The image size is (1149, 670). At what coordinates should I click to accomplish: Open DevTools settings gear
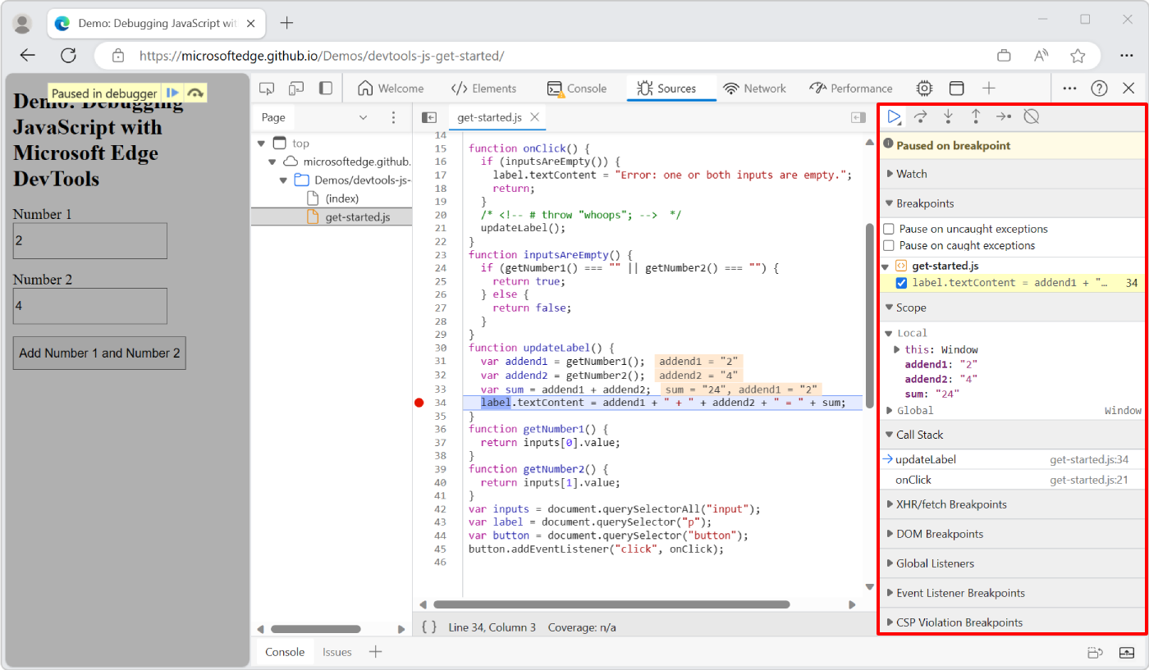[x=924, y=88]
